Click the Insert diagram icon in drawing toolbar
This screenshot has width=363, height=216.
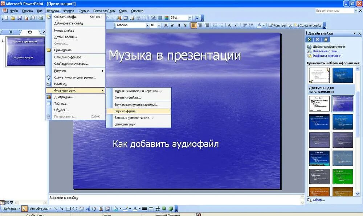point(94,209)
